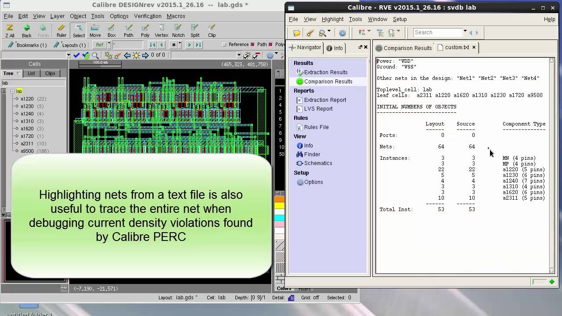
Task: Click the orange layer color swatch
Action: coord(279,200)
